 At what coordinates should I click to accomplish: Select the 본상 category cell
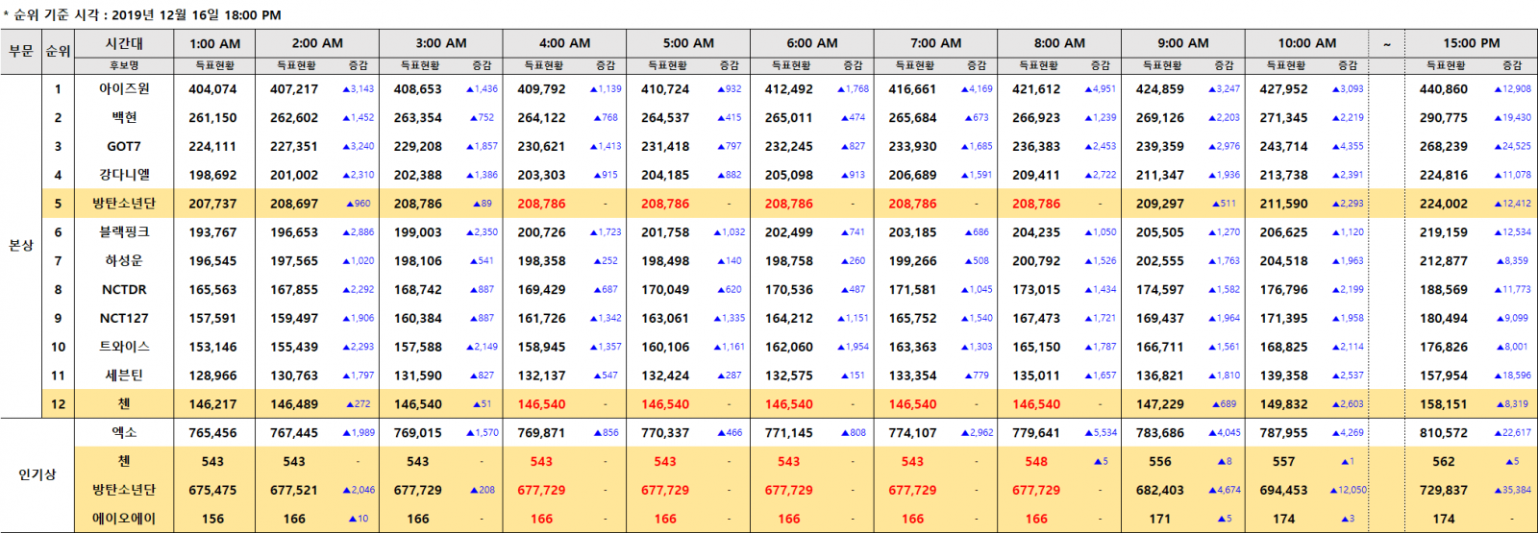[21, 246]
